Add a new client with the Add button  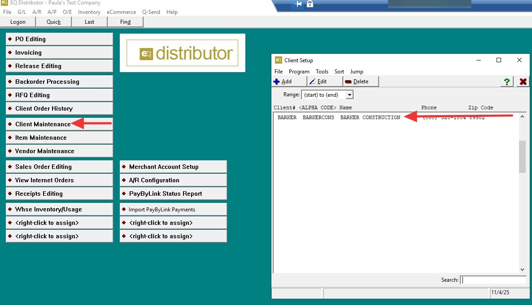(289, 82)
